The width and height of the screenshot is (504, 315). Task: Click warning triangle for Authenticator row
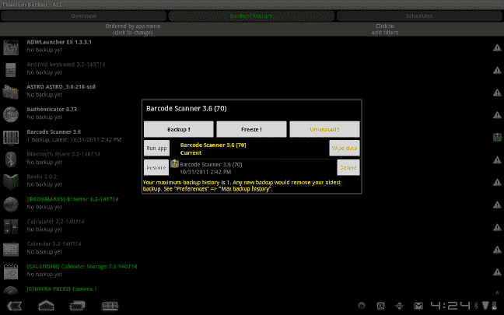tap(497, 115)
